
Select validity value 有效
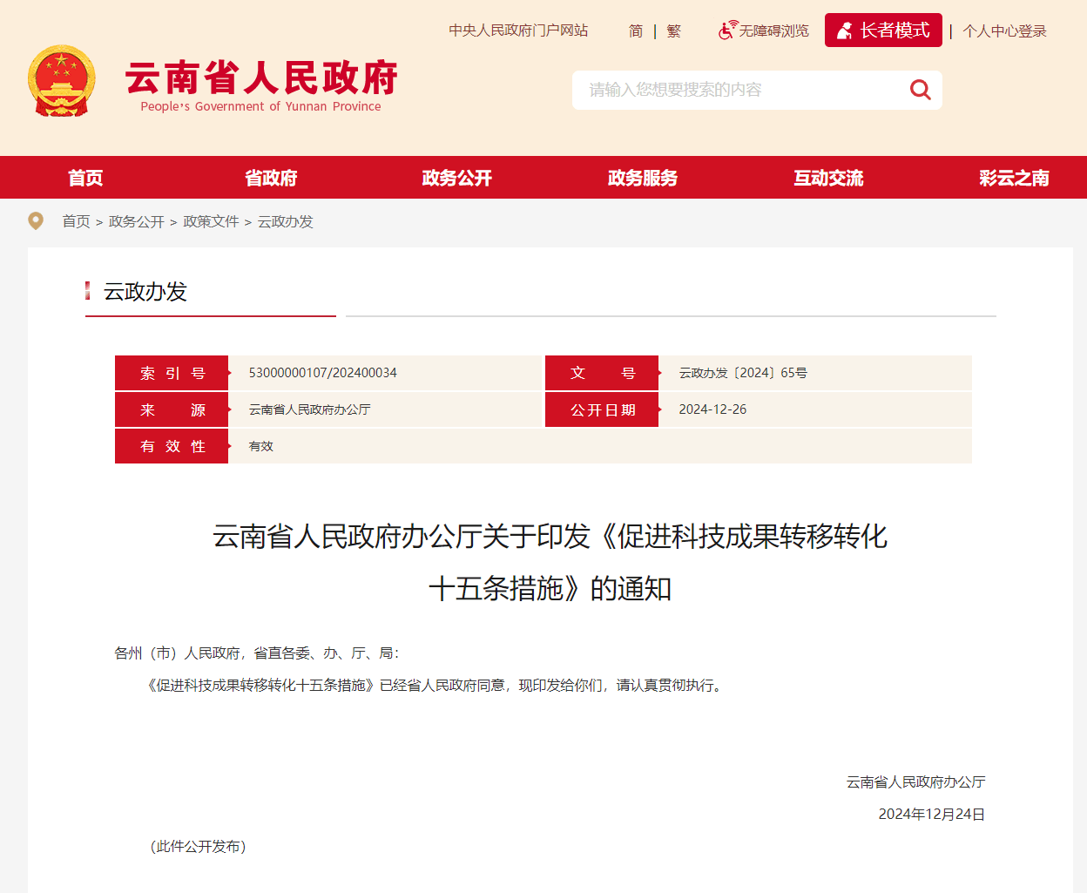261,446
